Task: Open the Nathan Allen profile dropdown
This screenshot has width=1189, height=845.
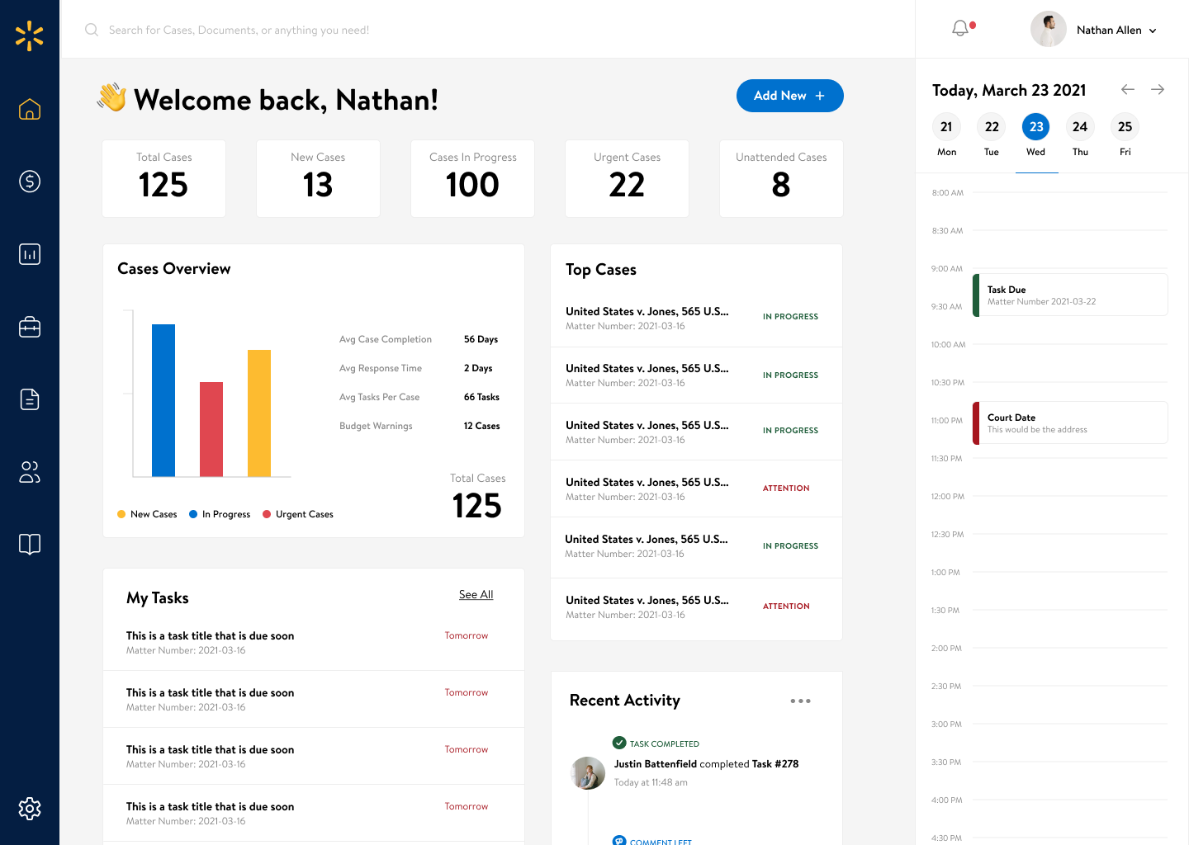Action: [x=1114, y=30]
